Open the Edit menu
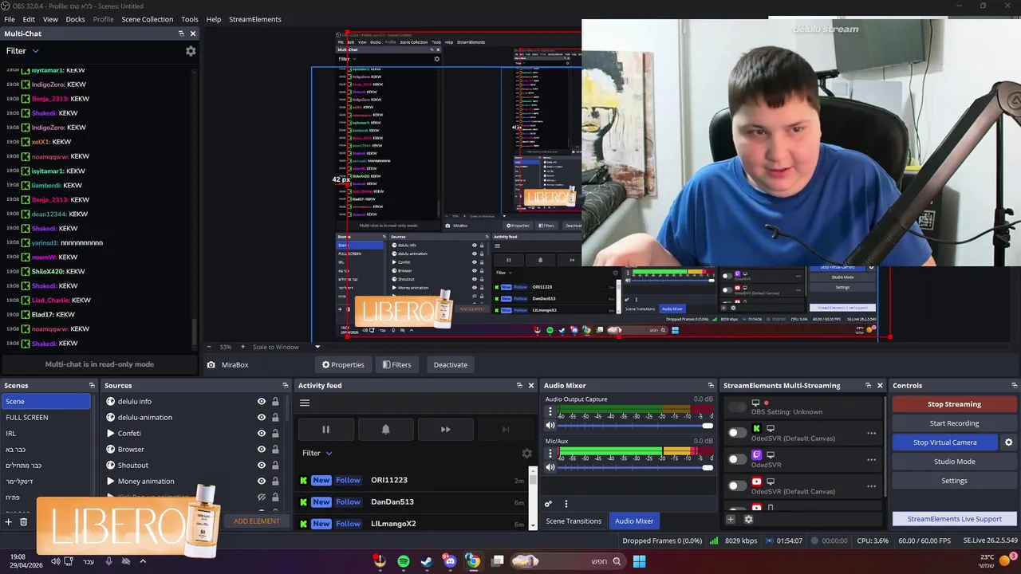 [x=29, y=19]
